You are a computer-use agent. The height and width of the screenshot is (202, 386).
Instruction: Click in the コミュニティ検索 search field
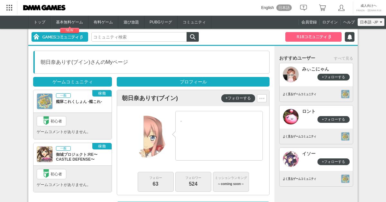139,37
